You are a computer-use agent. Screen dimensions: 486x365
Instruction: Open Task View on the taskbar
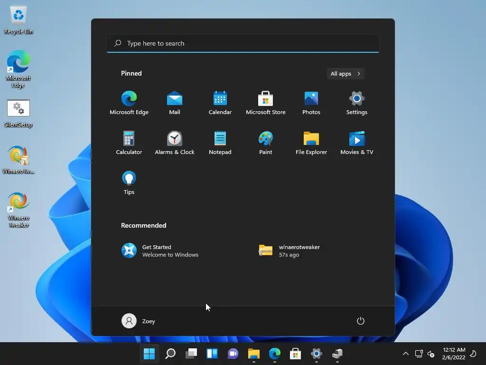coord(191,354)
